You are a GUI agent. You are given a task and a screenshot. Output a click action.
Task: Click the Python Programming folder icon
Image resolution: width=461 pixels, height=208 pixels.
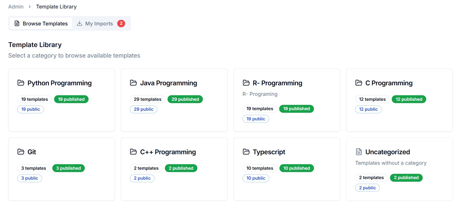[21, 83]
